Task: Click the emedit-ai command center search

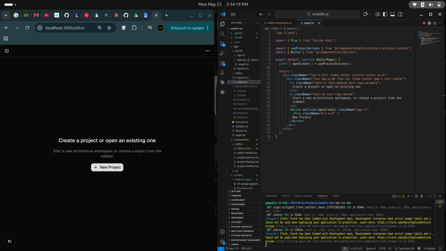Action: pos(317,14)
